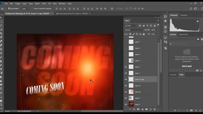Image resolution: width=203 pixels, height=114 pixels.
Task: Switch to the light lines.png document tab
Action: point(72,13)
